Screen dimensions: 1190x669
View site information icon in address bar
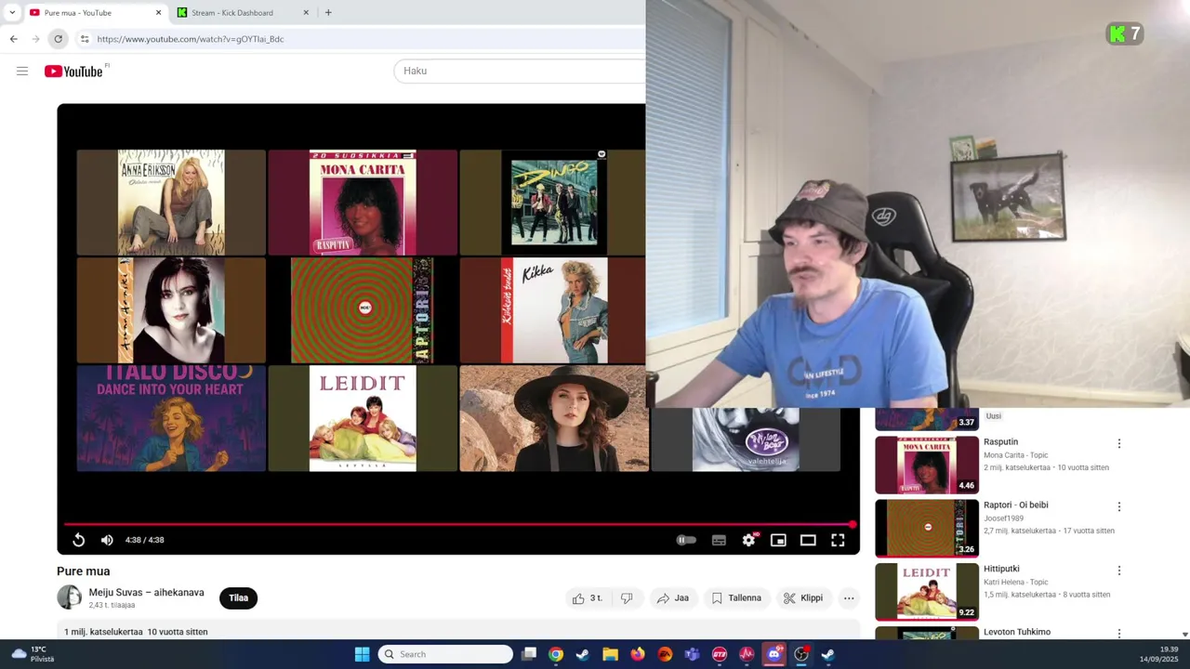(85, 39)
